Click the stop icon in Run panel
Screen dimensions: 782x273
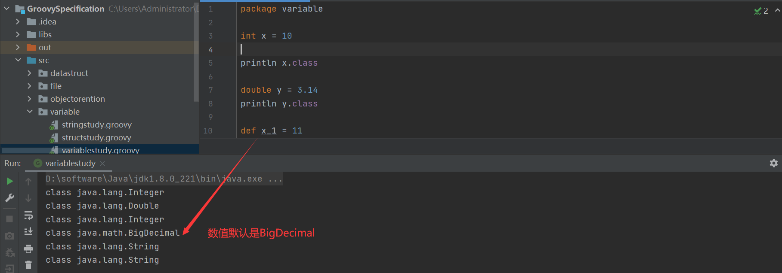(9, 219)
